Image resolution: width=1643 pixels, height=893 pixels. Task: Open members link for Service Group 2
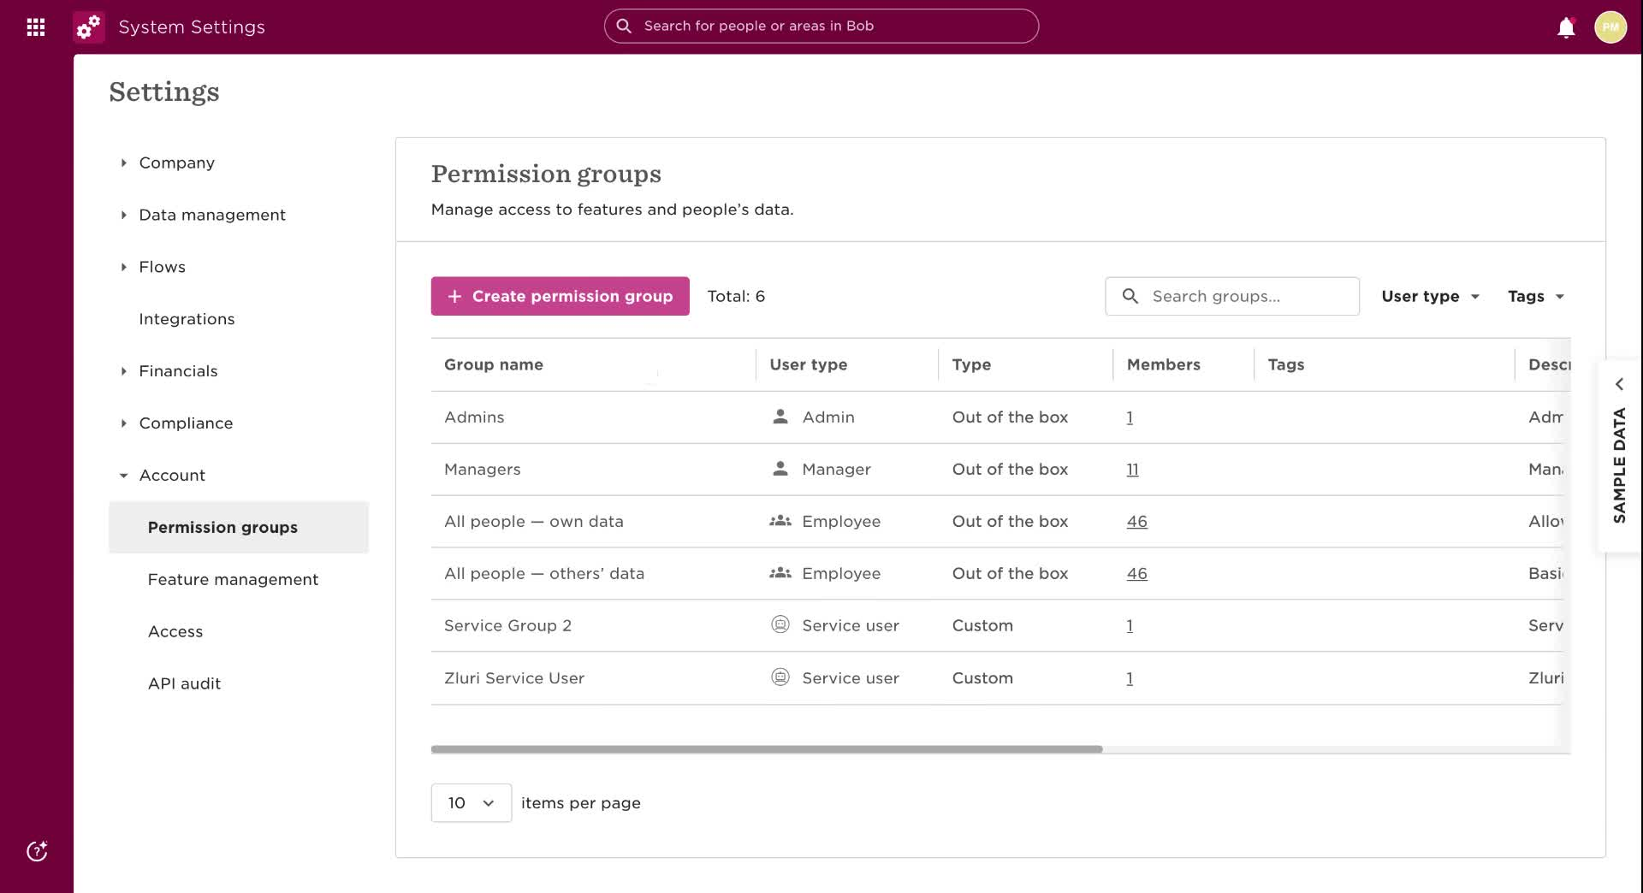pyautogui.click(x=1130, y=626)
